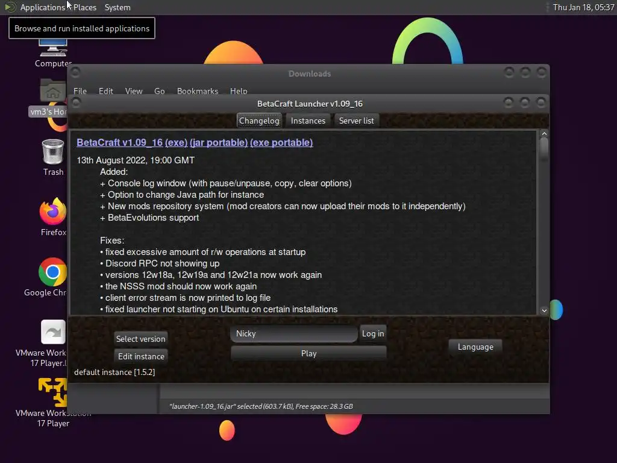Open Bookmarks menu in Downloads window
This screenshot has width=617, height=463.
(x=198, y=91)
